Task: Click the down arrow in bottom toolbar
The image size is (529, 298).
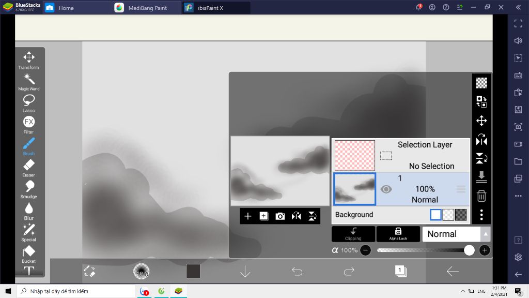Action: (245, 271)
